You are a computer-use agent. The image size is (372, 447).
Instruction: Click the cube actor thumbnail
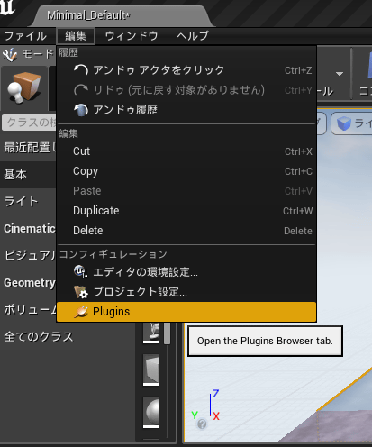[151, 369]
